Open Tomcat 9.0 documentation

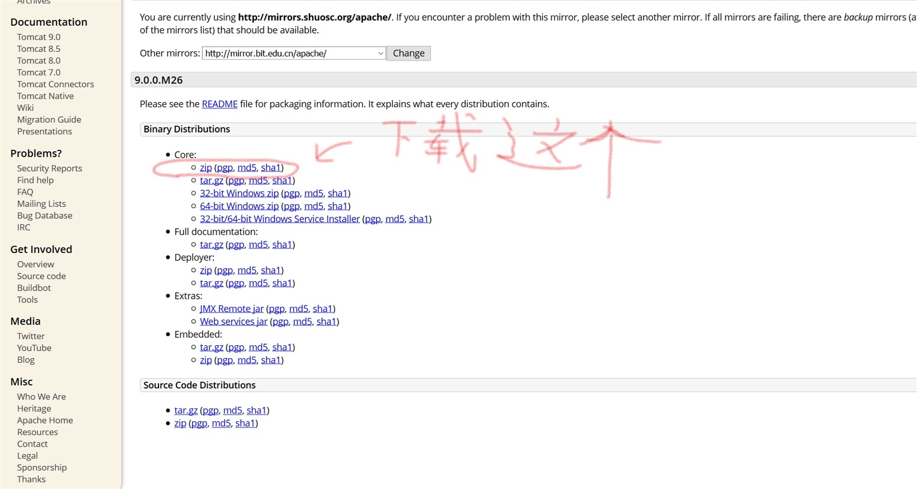[x=39, y=37]
